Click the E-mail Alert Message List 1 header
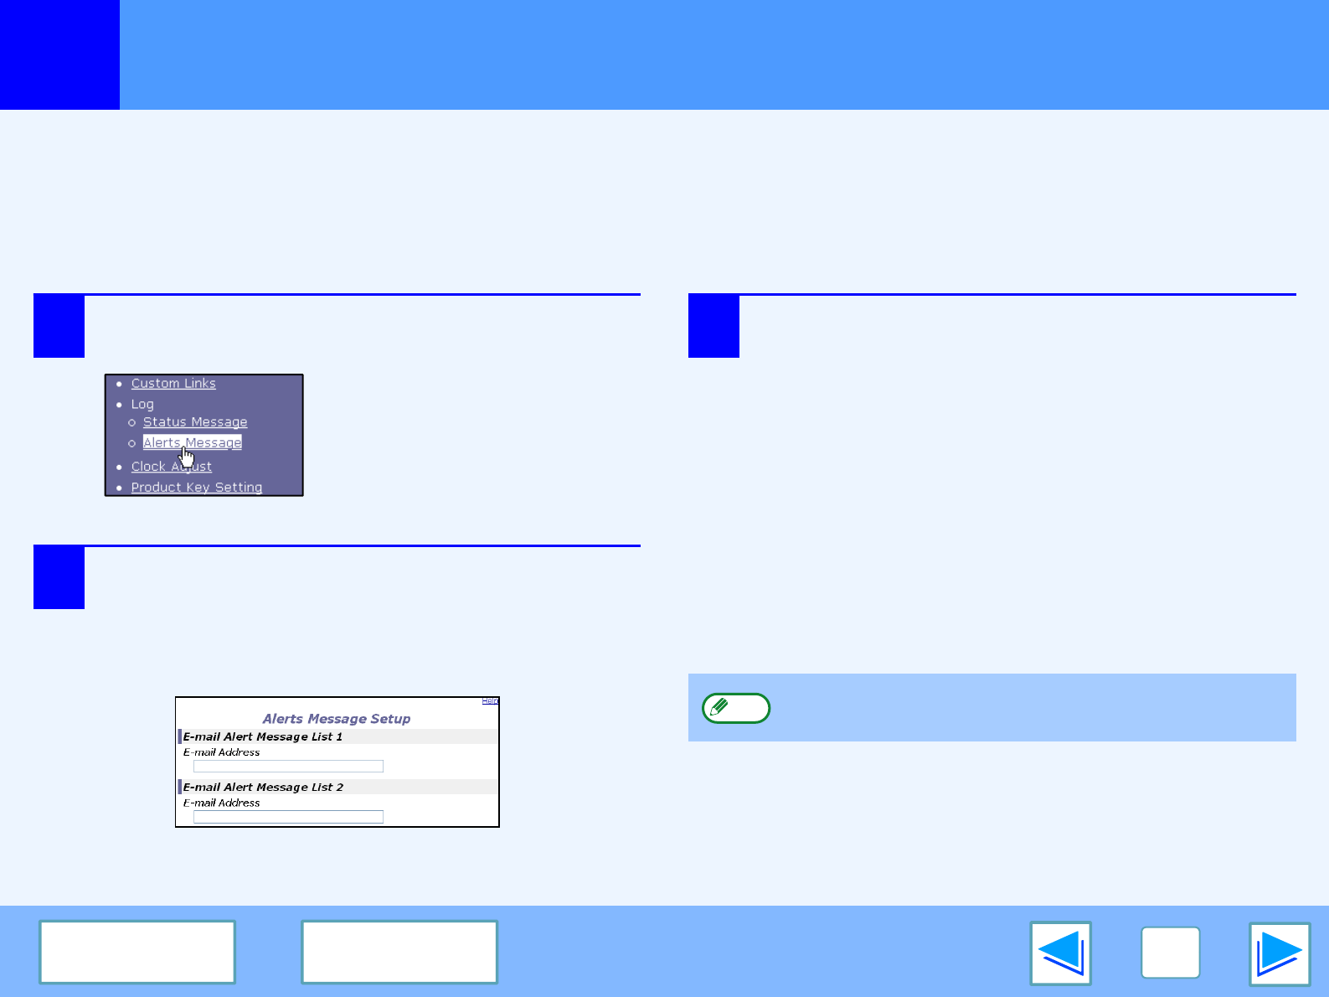The height and width of the screenshot is (997, 1329). 263,737
